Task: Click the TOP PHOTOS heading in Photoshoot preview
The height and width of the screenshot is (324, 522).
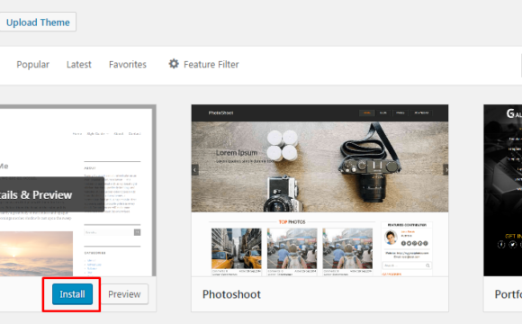Action: click(292, 221)
